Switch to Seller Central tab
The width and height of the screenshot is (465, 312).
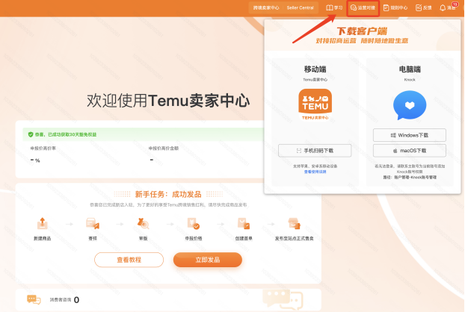click(x=300, y=7)
